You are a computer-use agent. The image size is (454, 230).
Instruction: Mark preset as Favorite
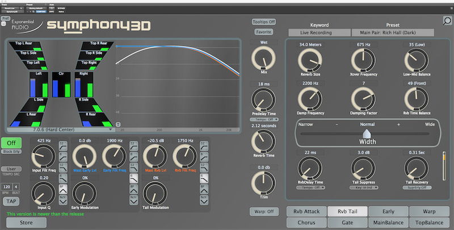tap(264, 32)
